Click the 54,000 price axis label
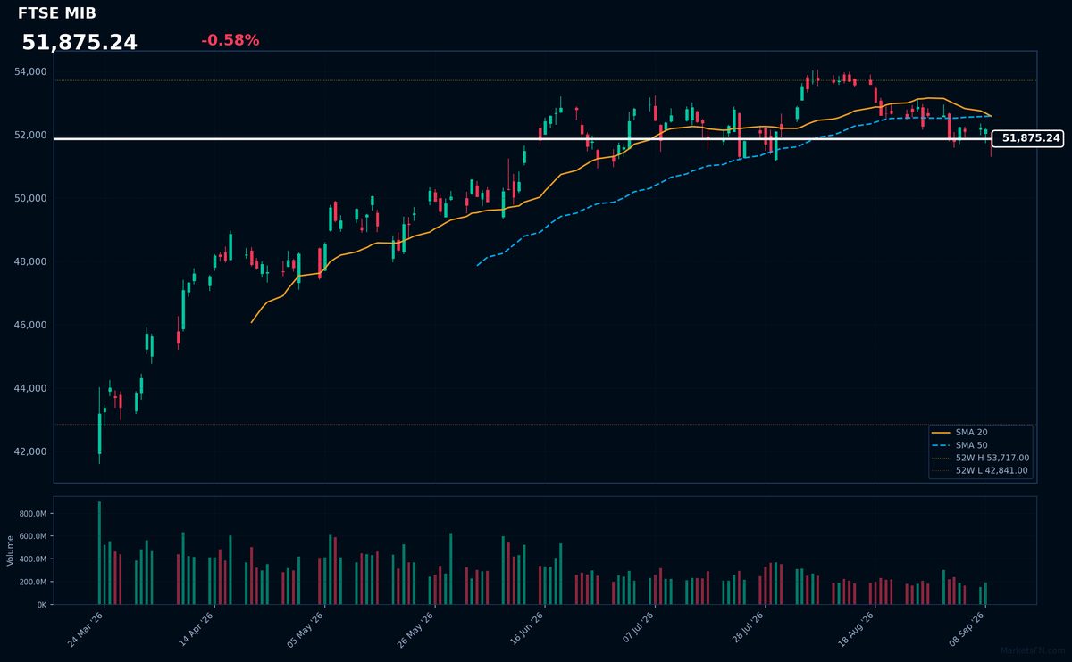The image size is (1072, 662). (30, 71)
